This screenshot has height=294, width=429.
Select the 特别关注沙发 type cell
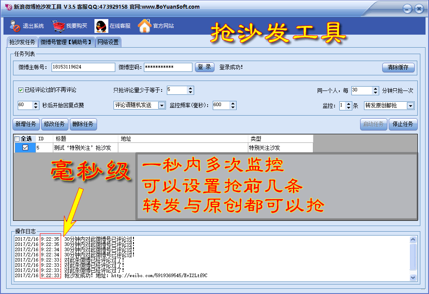(280, 148)
